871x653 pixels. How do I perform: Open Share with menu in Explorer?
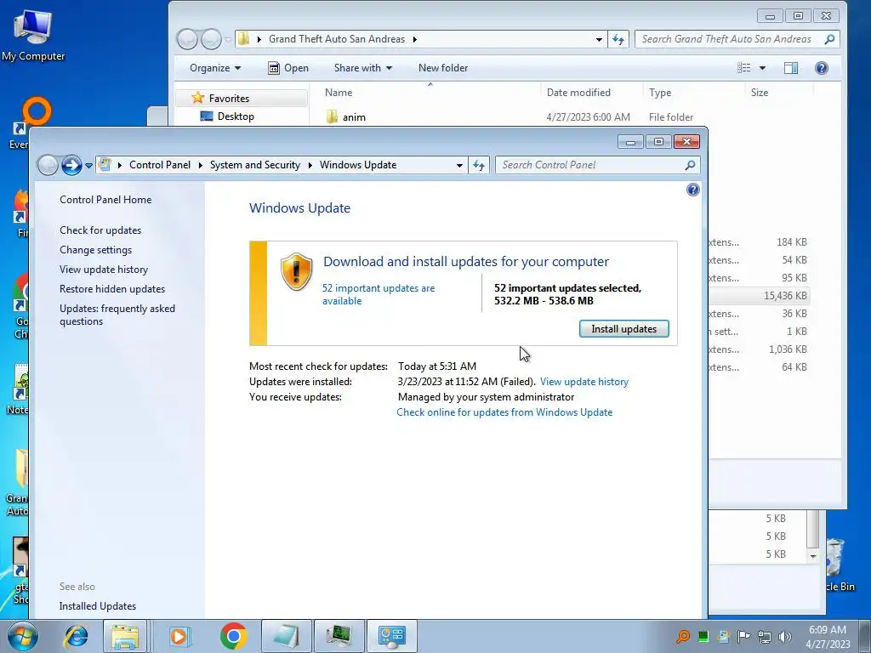pyautogui.click(x=362, y=68)
